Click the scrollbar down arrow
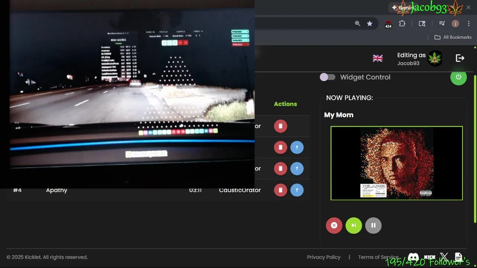477x268 pixels. [475, 265]
